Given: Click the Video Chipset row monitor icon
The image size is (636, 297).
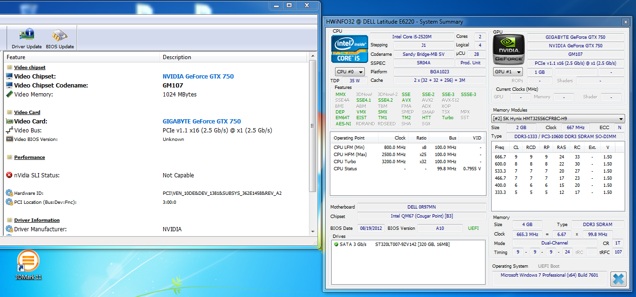Looking at the screenshot, I should pos(9,76).
